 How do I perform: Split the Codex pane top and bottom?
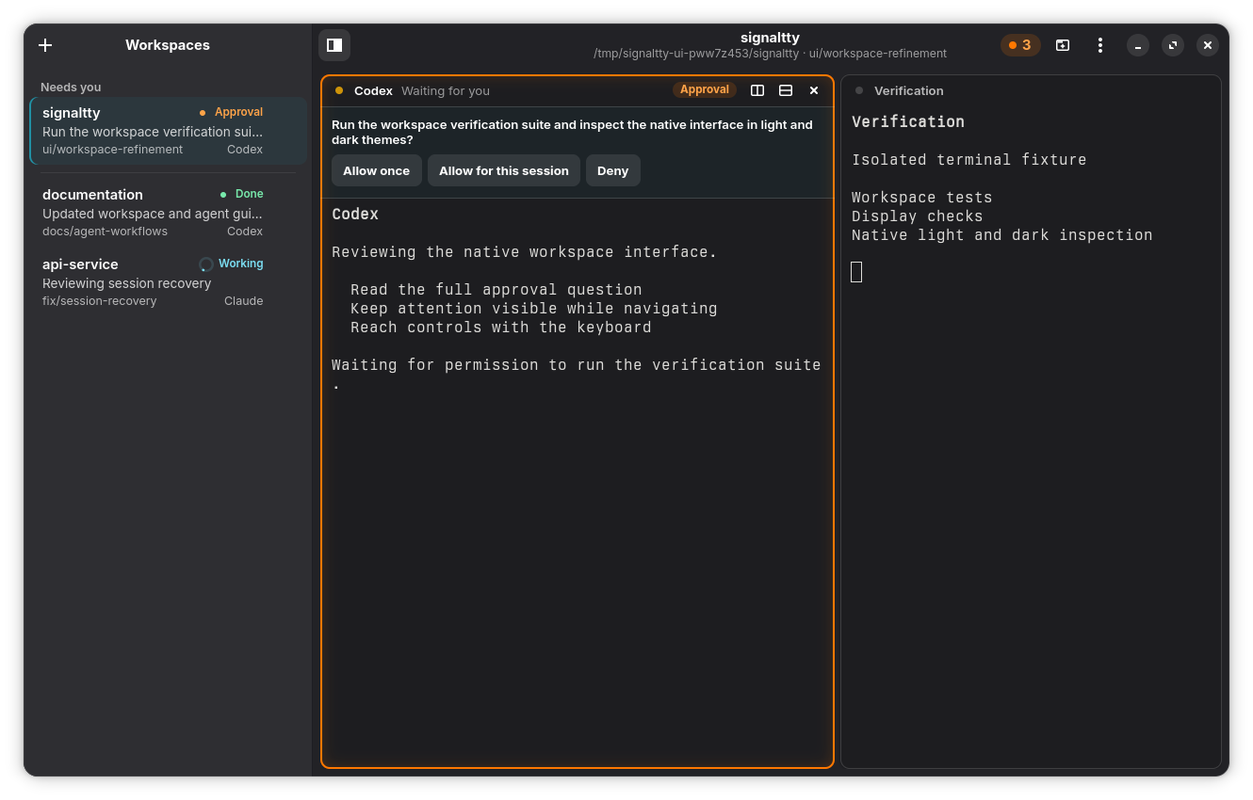(x=786, y=90)
